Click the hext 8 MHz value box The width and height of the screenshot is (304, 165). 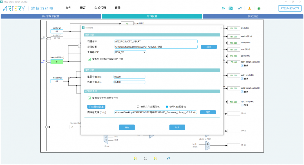pyautogui.click(x=57, y=62)
